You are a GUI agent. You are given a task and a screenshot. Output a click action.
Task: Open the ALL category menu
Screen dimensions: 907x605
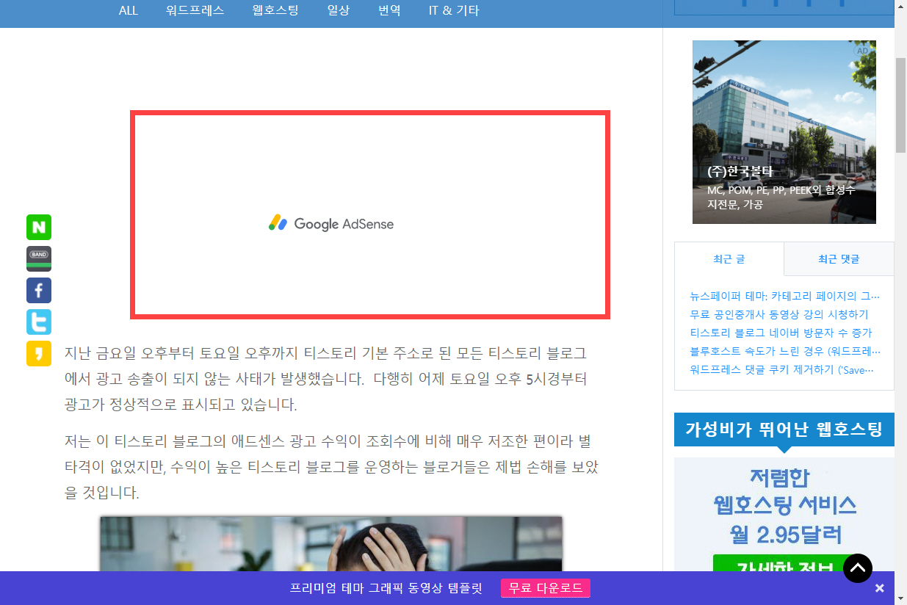[x=129, y=10]
